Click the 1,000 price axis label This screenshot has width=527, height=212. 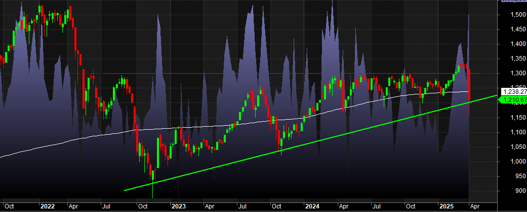click(513, 162)
